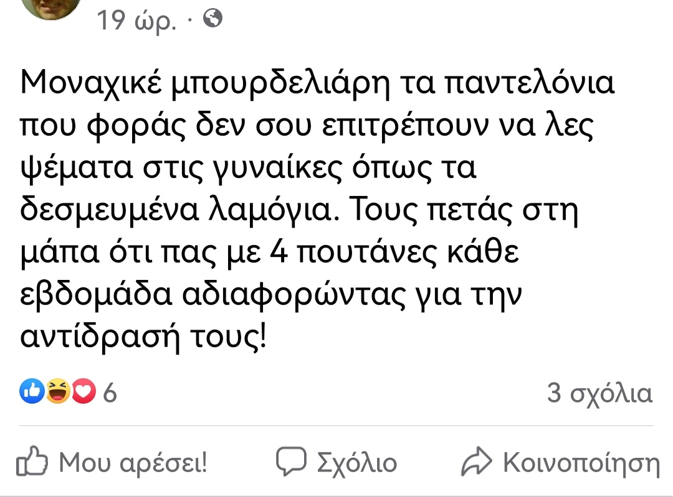The image size is (673, 497).
Task: Open the '3 σχόλια' comments link
Action: click(x=599, y=394)
